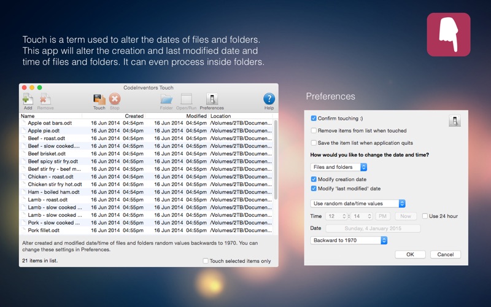Check Touch selected items only

tap(206, 261)
